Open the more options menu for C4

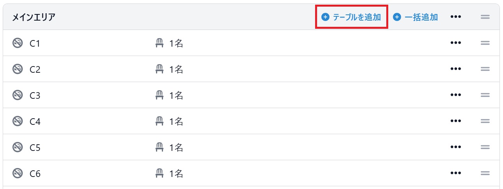click(x=456, y=121)
